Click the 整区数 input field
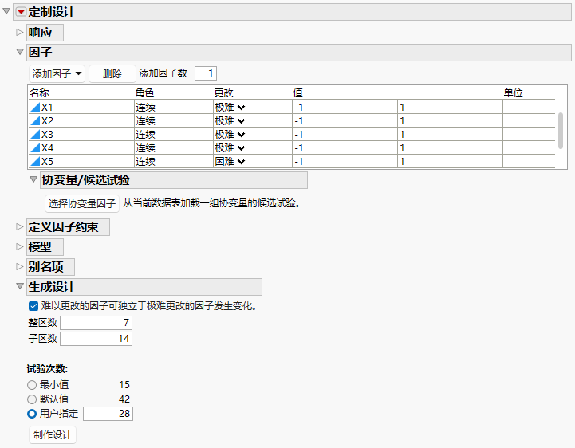This screenshot has width=575, height=448. tap(96, 323)
